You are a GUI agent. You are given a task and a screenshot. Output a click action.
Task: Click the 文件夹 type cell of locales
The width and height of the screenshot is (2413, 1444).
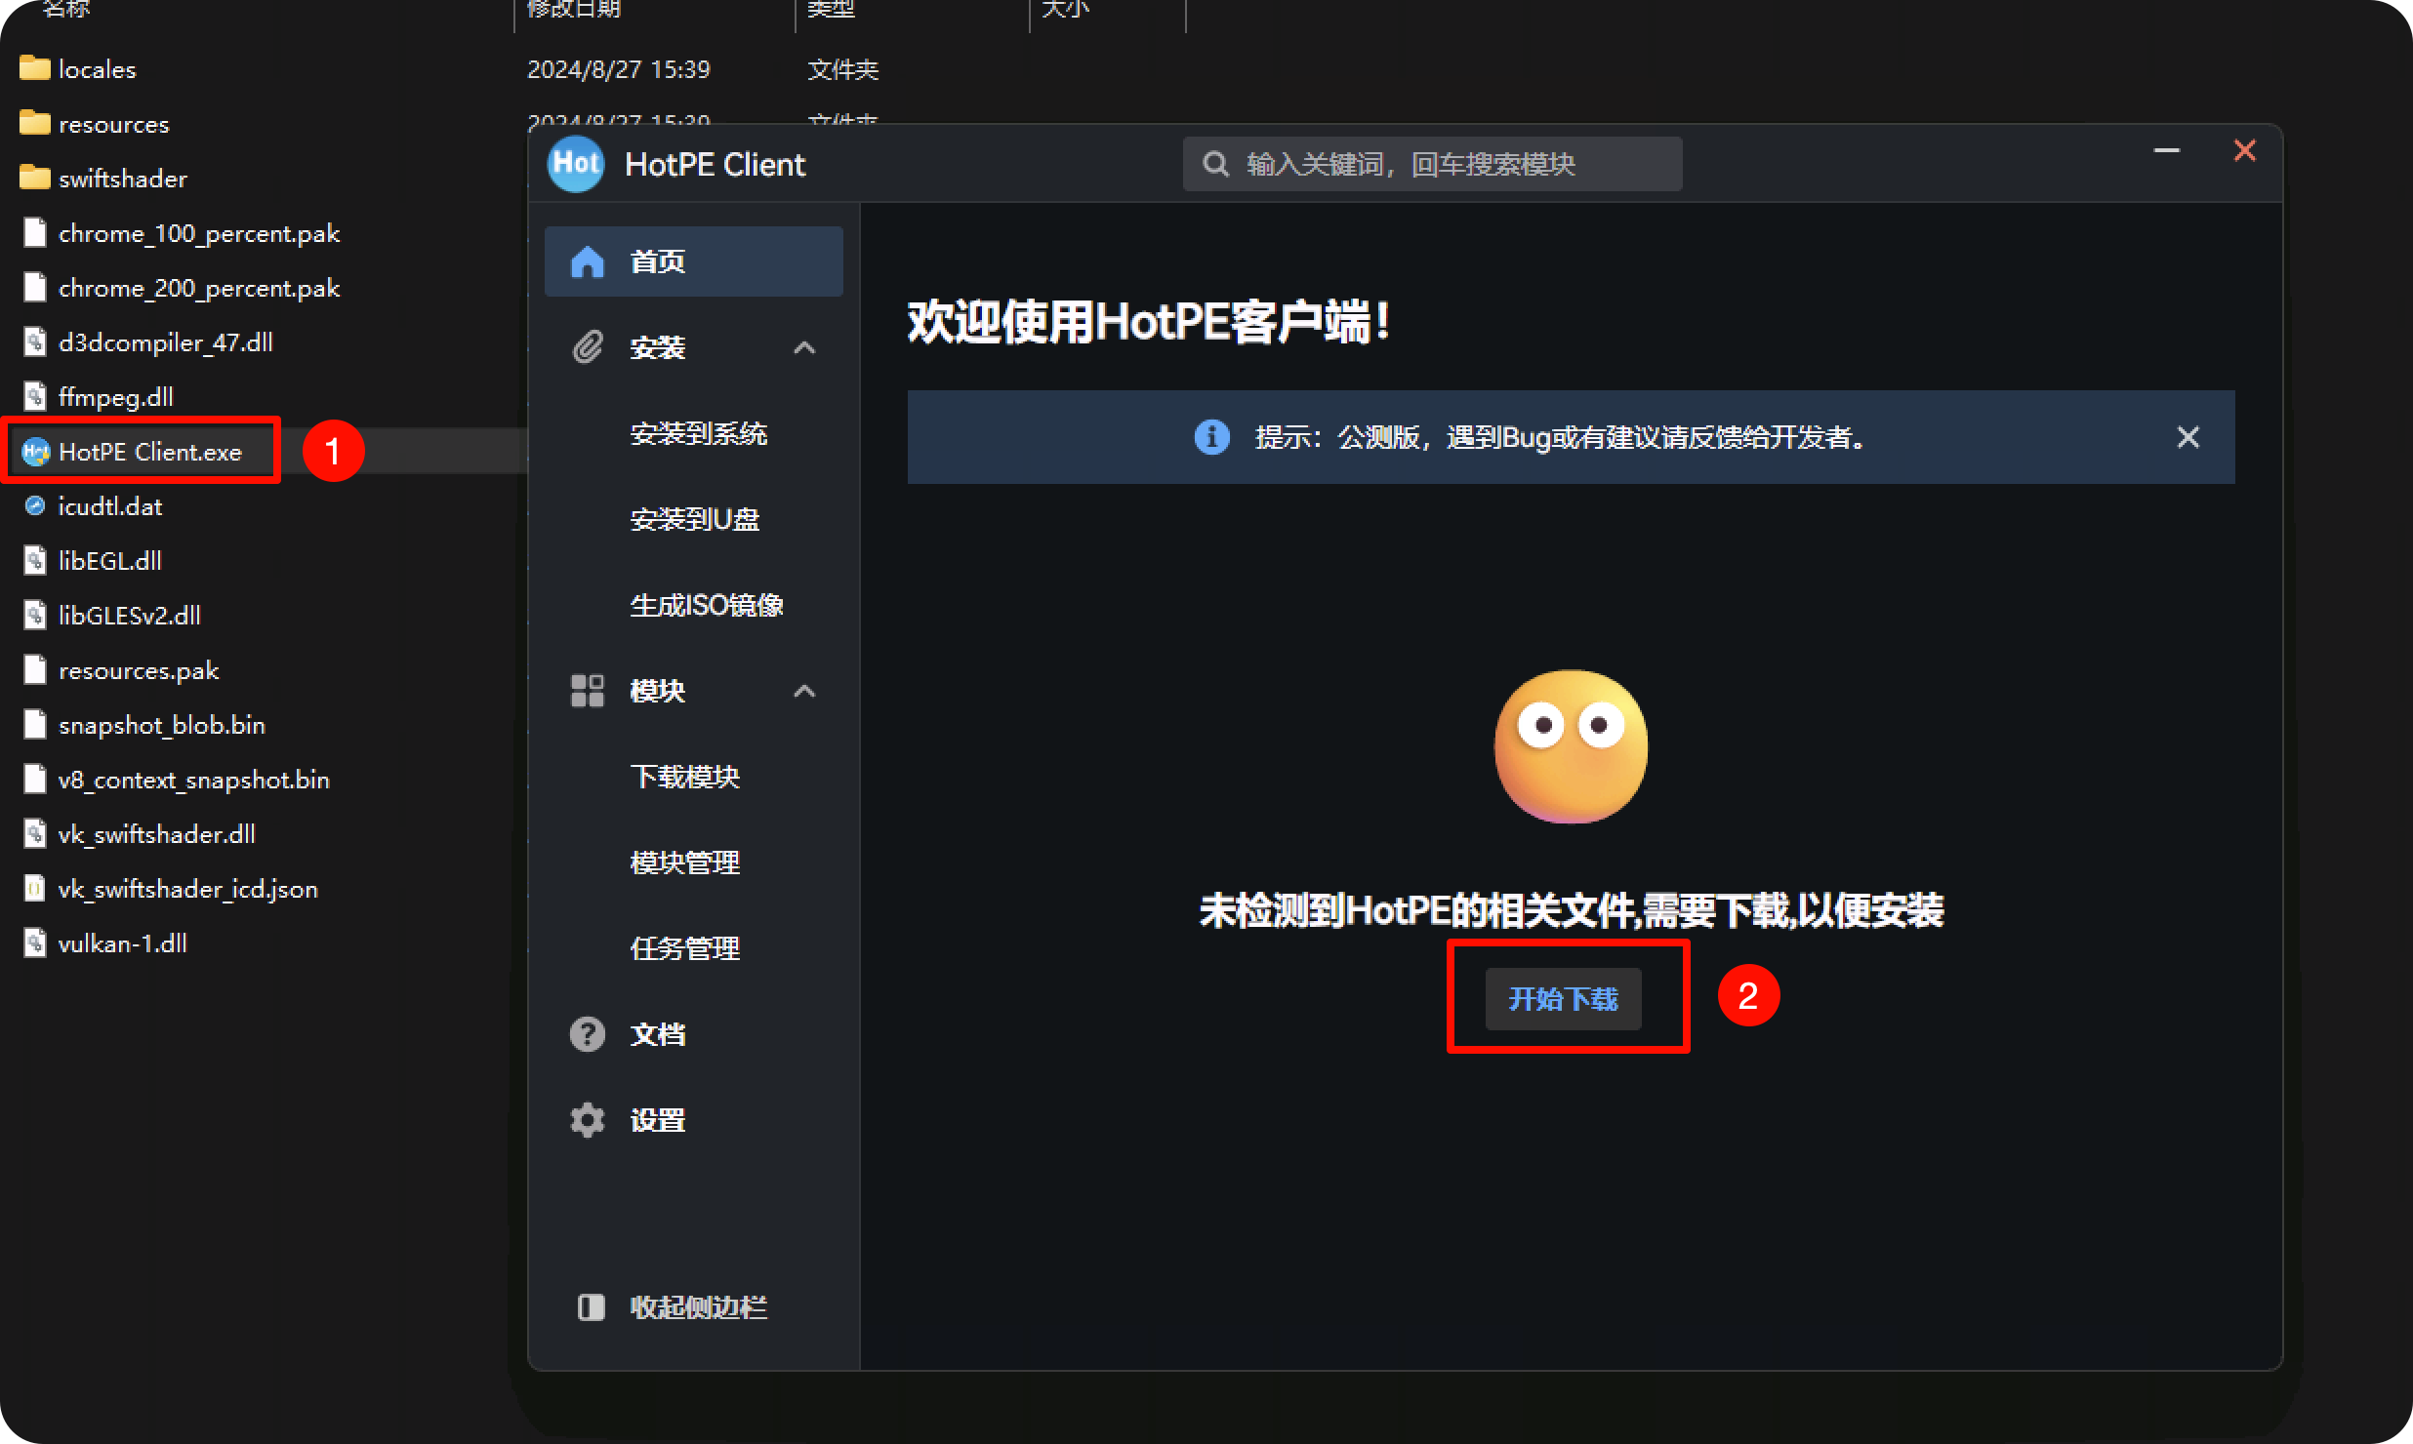point(843,68)
